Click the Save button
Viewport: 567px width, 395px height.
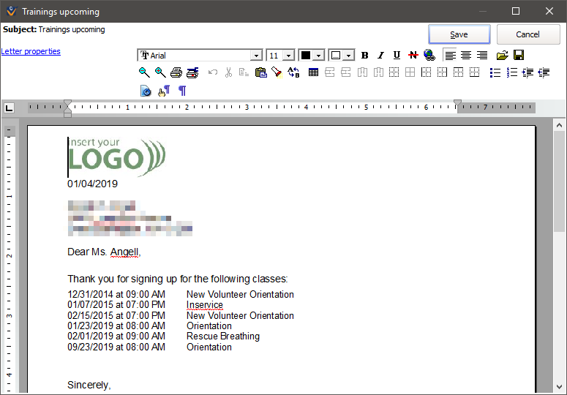[x=459, y=34]
